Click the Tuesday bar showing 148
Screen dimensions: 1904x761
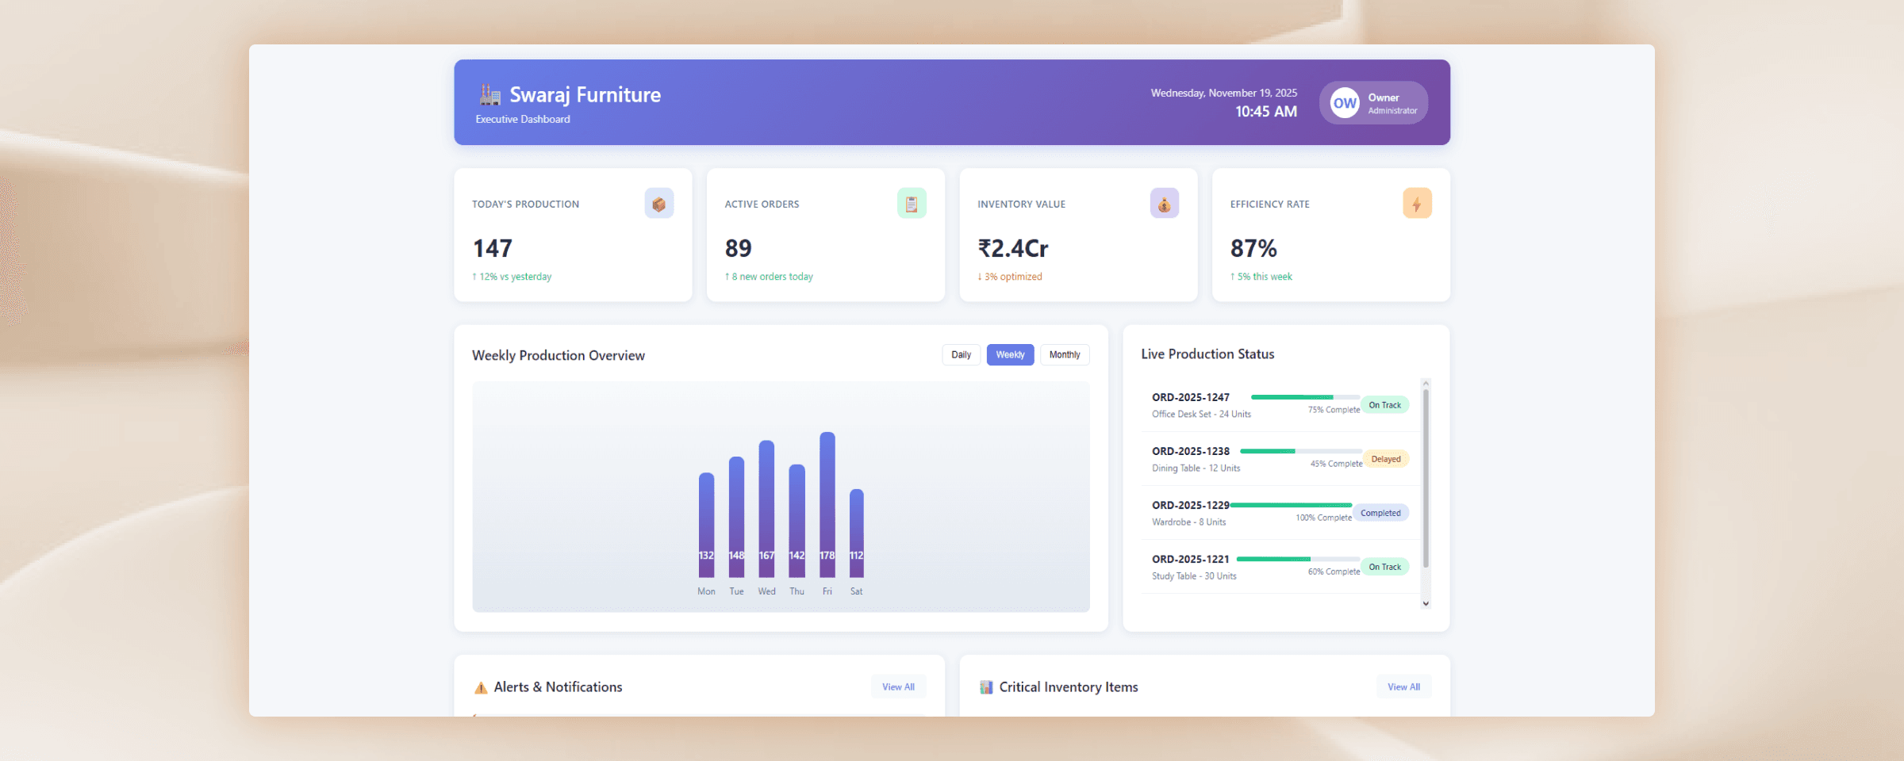736,517
